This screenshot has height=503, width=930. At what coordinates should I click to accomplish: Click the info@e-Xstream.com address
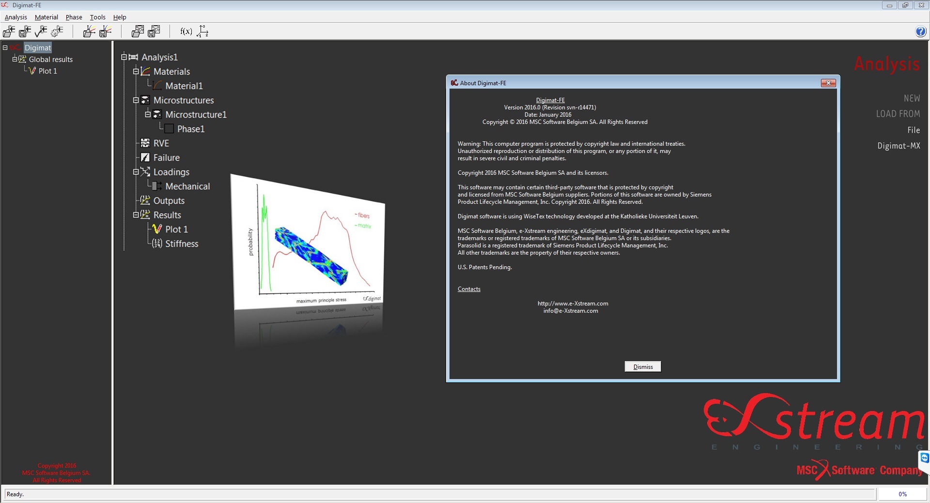571,311
